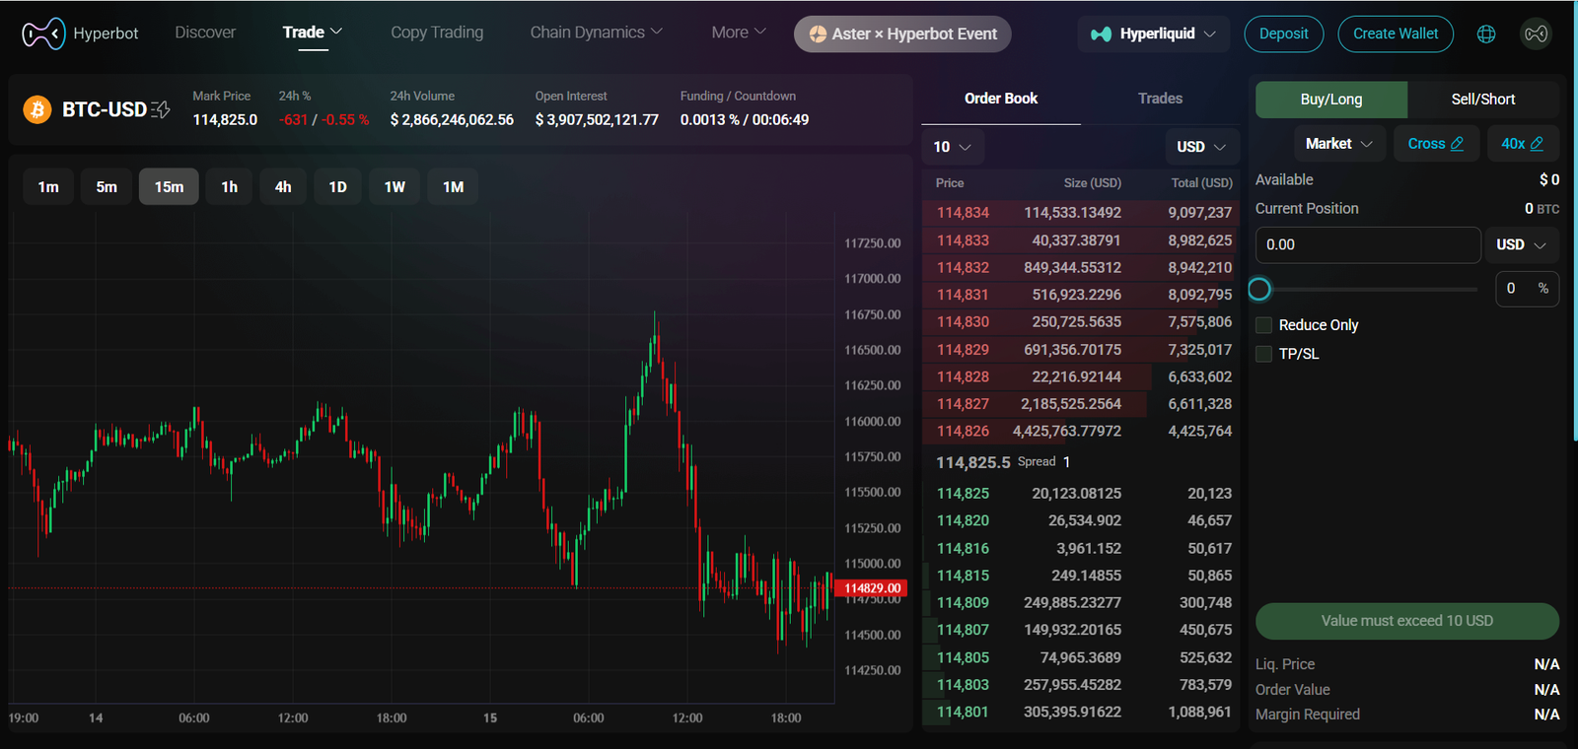Switch to the Trades tab

(1160, 99)
